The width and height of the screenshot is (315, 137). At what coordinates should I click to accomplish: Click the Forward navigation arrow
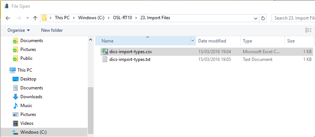(19, 18)
